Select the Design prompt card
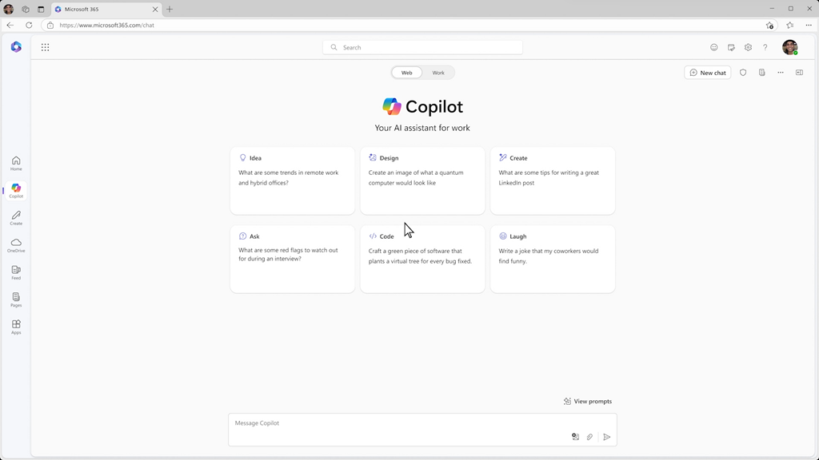This screenshot has height=460, width=819. [422, 180]
